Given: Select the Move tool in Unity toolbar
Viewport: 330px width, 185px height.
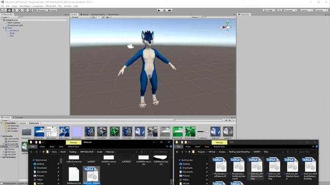Looking at the screenshot, I should (x=9, y=10).
